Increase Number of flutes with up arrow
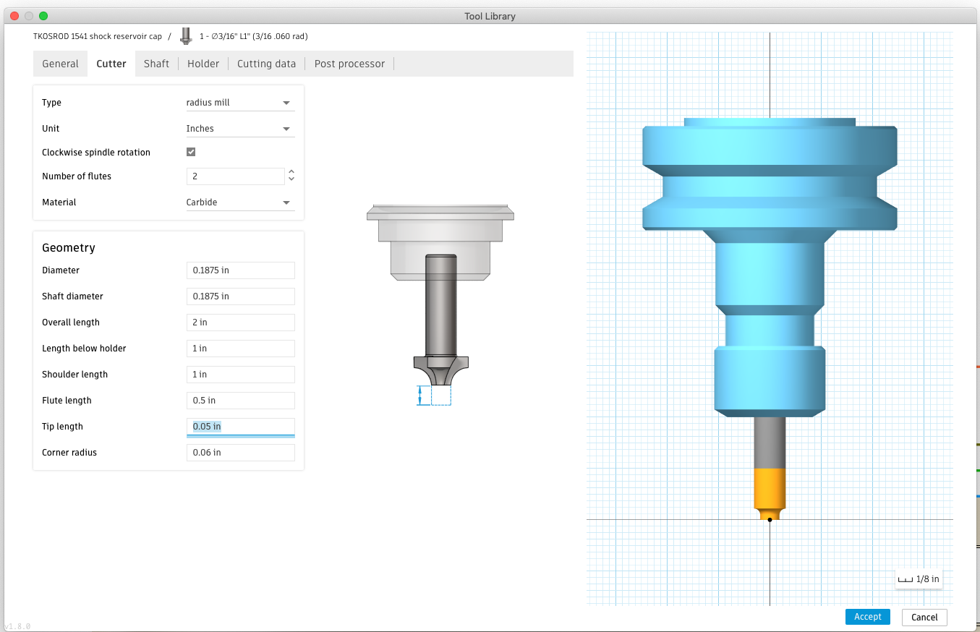 [291, 172]
